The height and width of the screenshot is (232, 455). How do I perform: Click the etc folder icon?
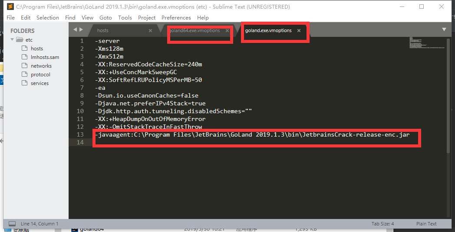tap(20, 39)
